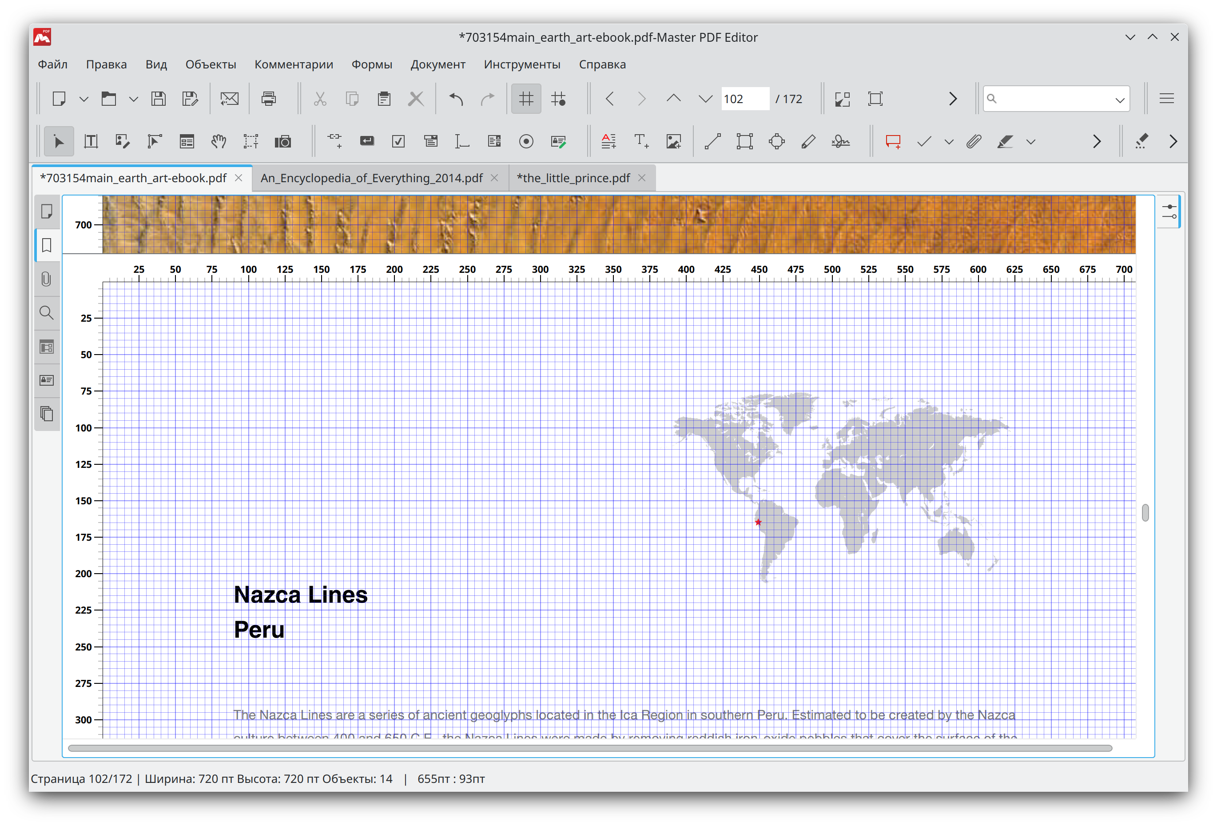Expand hidden comment toolbar items chevron
The image size is (1217, 826).
click(x=1097, y=141)
